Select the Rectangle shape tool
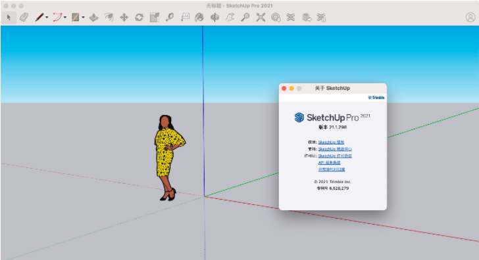Viewport: 479px width, 260px height. (x=76, y=17)
